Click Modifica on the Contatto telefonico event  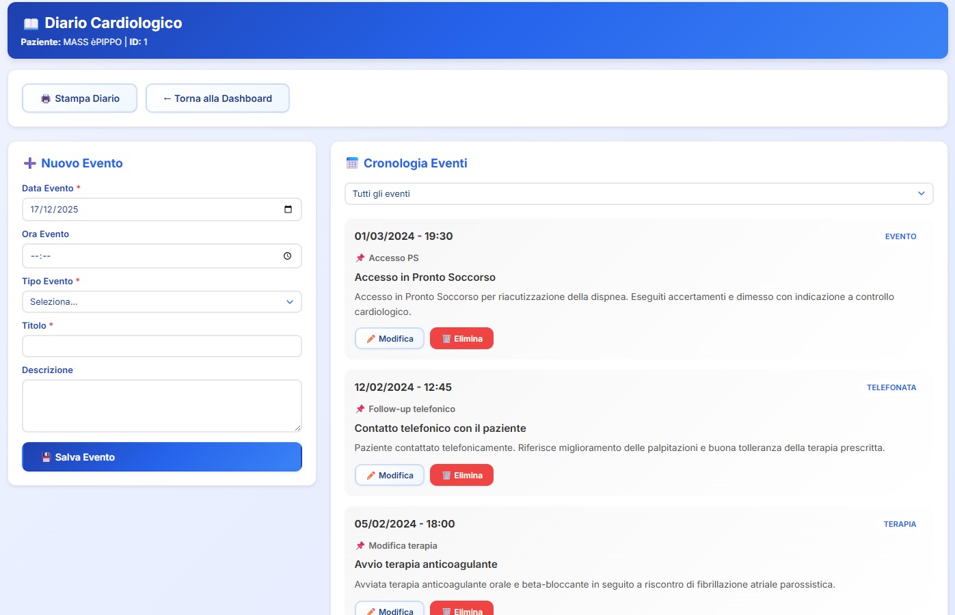[389, 474]
